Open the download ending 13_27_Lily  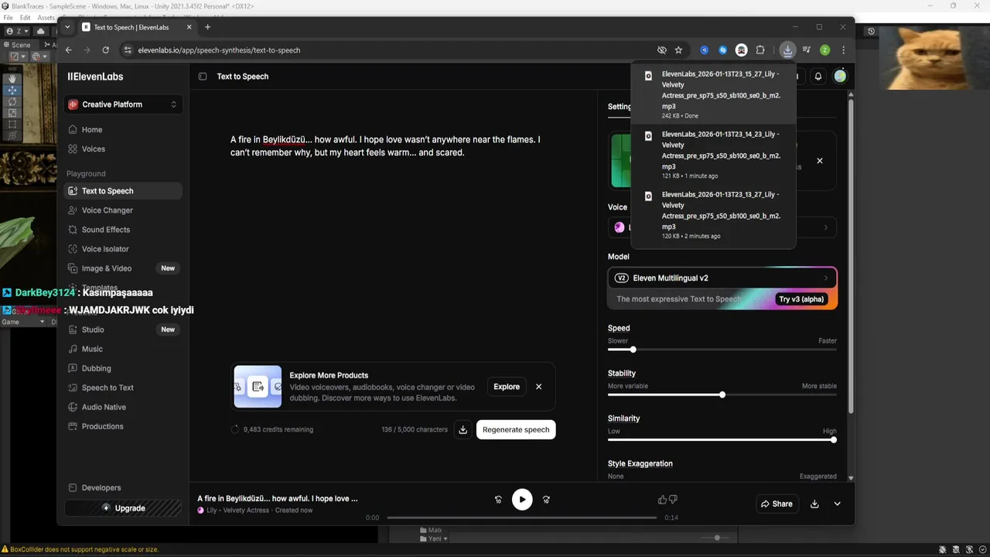click(x=713, y=216)
